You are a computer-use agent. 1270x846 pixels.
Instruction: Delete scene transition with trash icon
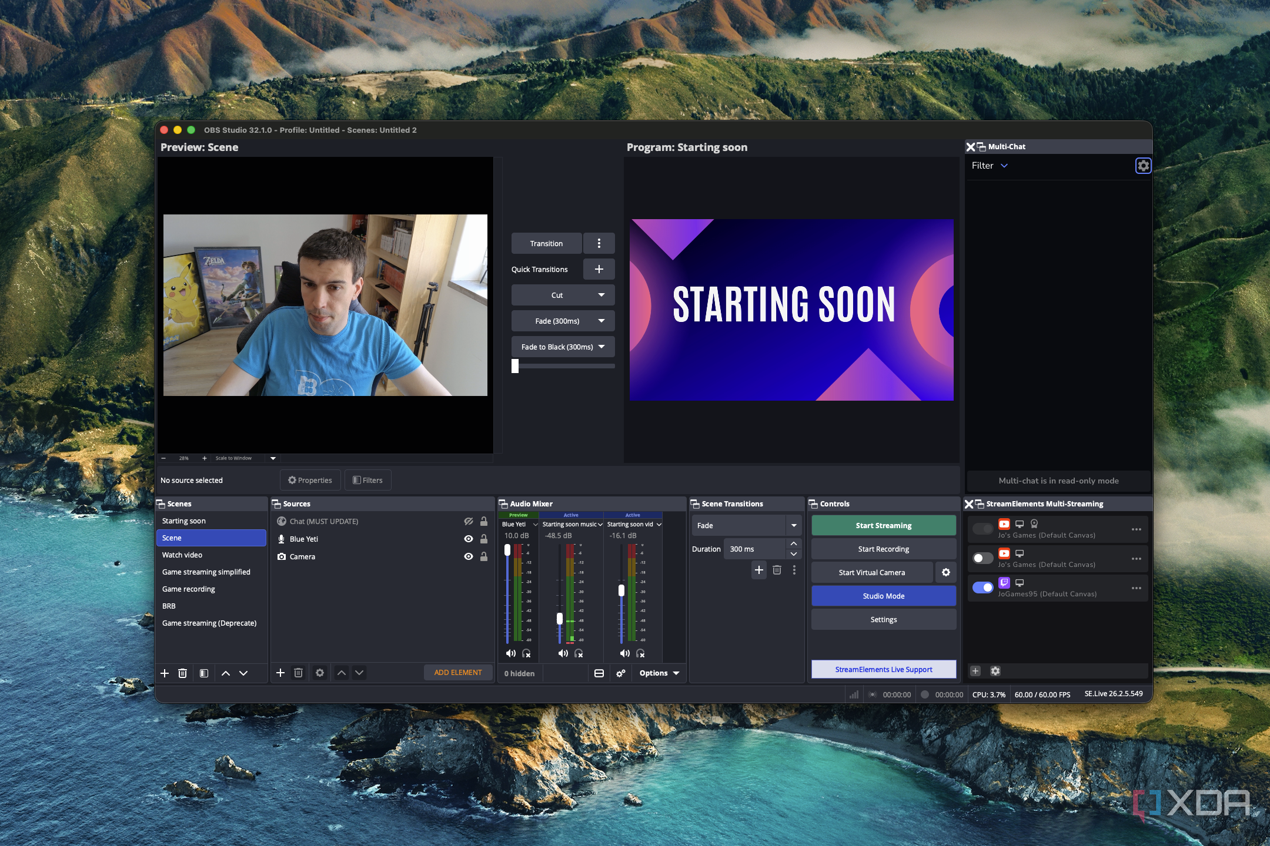click(777, 570)
